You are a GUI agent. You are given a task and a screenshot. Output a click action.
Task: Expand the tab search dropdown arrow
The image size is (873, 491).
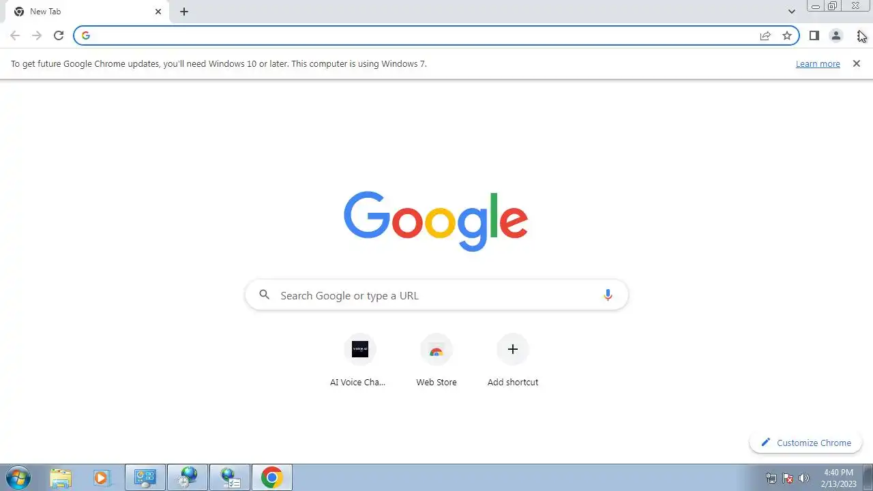(791, 12)
